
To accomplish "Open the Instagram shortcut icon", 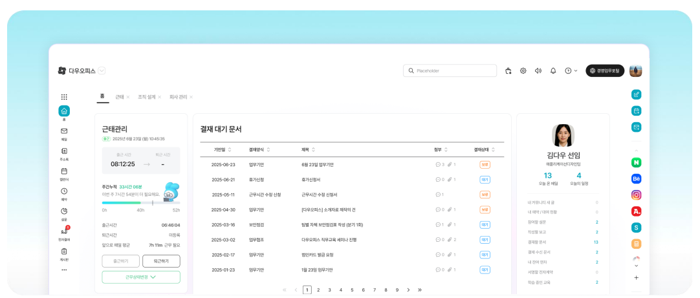I will [636, 195].
